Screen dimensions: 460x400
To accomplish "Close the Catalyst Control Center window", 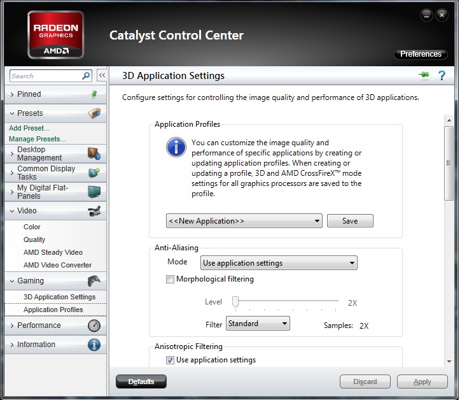I will (442, 15).
